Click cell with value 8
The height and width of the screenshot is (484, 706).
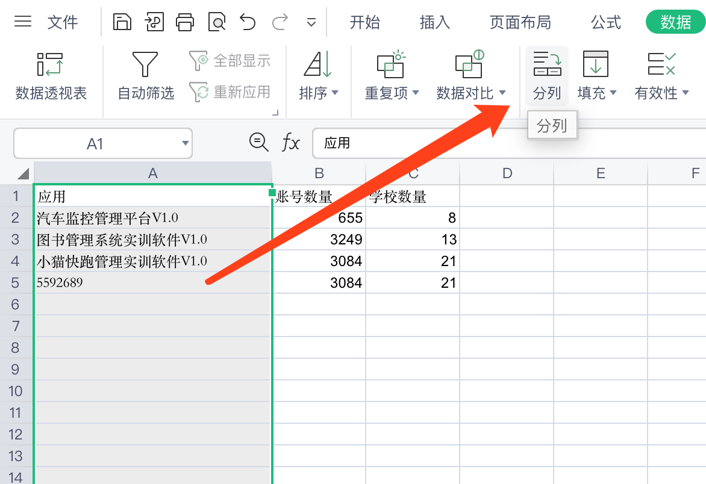click(413, 218)
